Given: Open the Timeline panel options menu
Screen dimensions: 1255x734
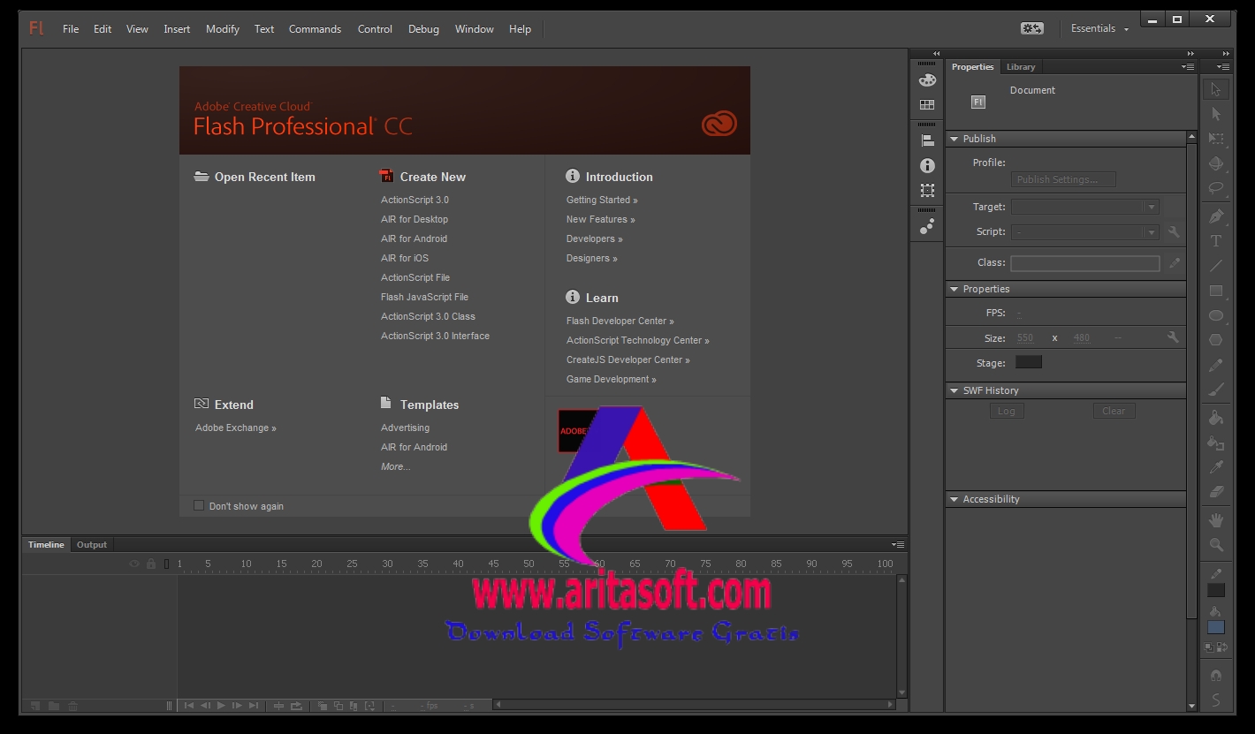Looking at the screenshot, I should point(898,545).
